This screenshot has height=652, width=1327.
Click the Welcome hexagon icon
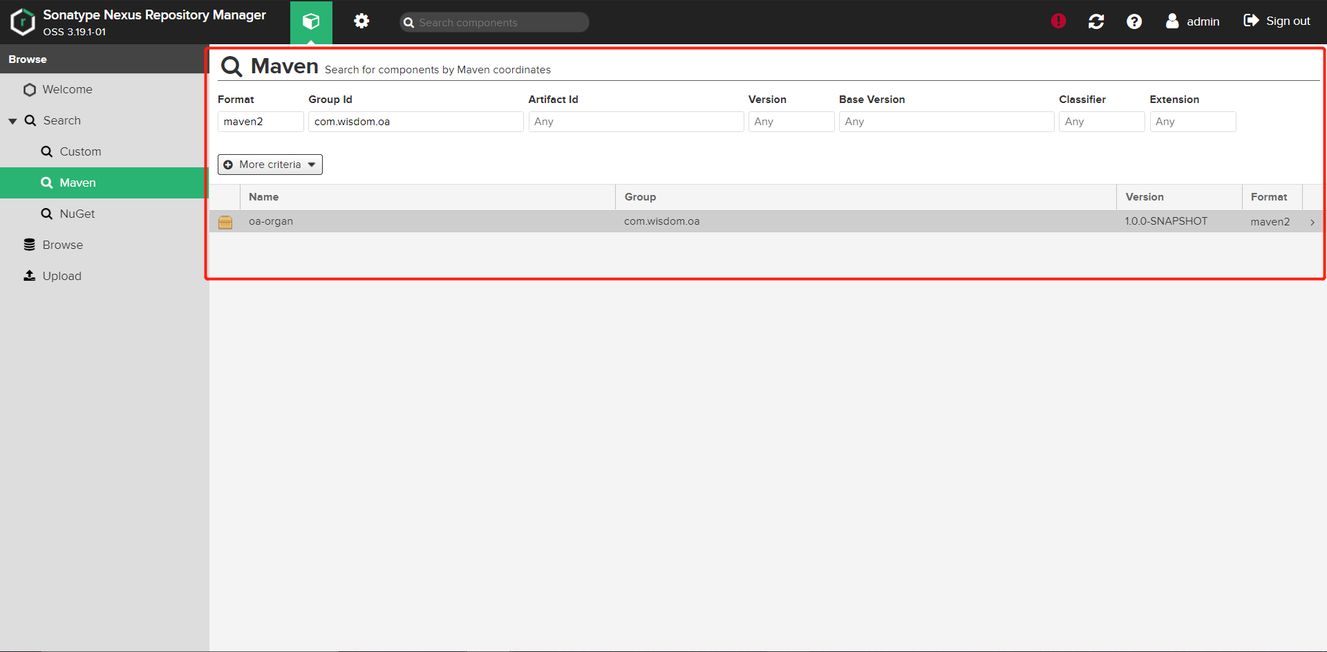(x=30, y=90)
